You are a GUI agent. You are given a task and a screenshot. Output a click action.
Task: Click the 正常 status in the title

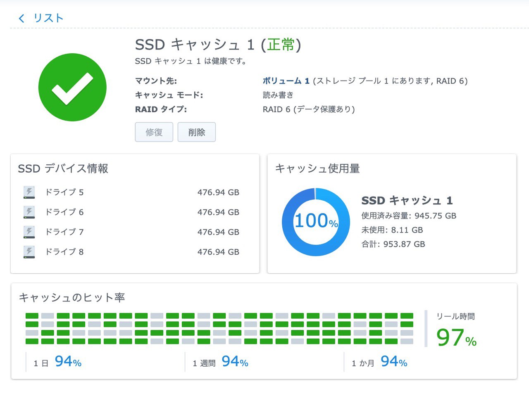[x=281, y=44]
